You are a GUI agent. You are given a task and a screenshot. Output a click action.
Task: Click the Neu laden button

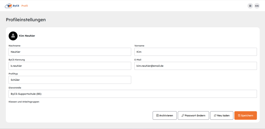click(x=222, y=116)
